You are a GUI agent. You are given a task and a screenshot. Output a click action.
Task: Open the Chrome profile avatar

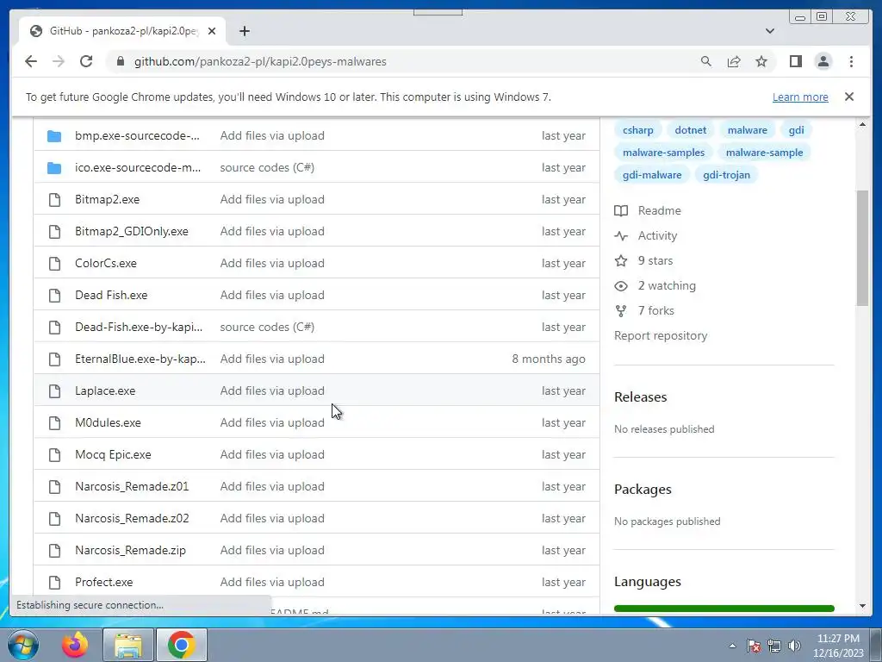823,61
